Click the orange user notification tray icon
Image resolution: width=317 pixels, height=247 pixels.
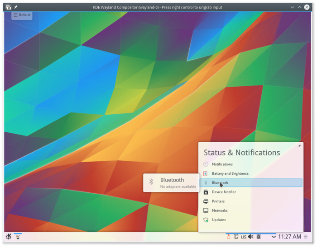pyautogui.click(x=228, y=237)
